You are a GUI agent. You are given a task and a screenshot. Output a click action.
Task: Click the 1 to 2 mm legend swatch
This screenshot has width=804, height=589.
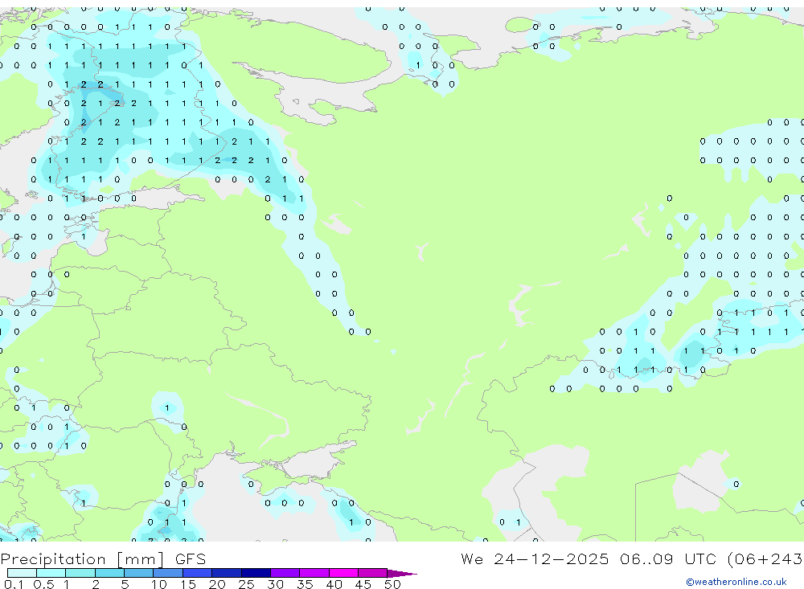click(80, 573)
